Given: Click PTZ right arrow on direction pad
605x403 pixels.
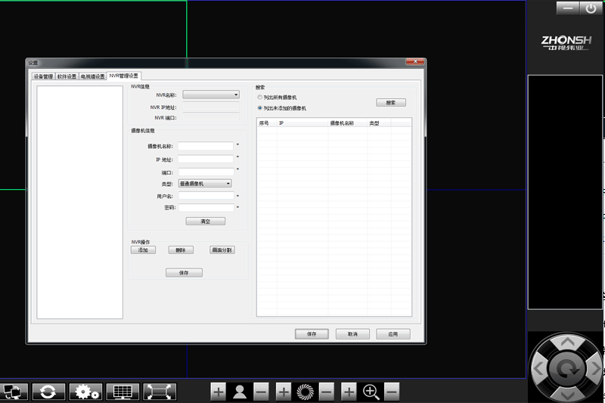Looking at the screenshot, I should tap(596, 369).
